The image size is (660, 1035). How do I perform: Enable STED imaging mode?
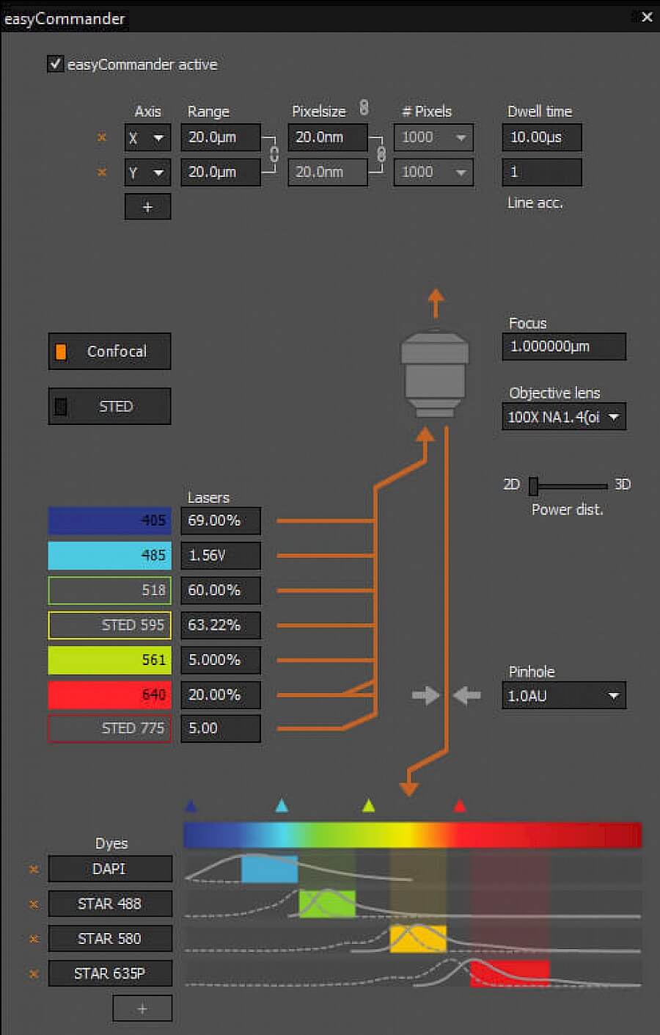pos(110,407)
